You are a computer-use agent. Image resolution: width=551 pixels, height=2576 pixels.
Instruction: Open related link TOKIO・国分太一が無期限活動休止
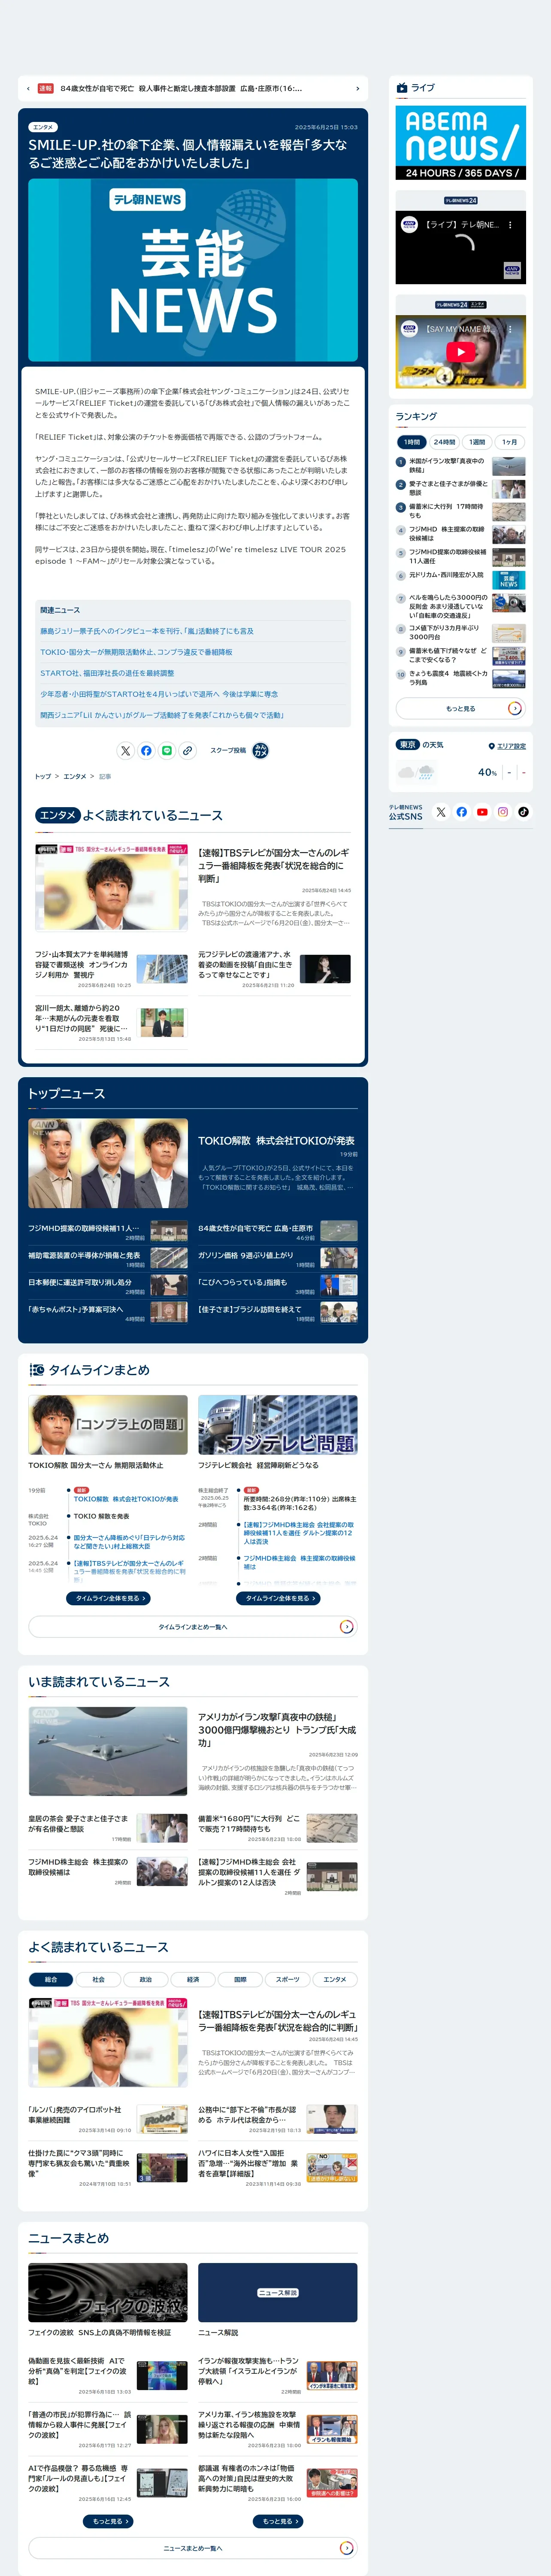[136, 652]
